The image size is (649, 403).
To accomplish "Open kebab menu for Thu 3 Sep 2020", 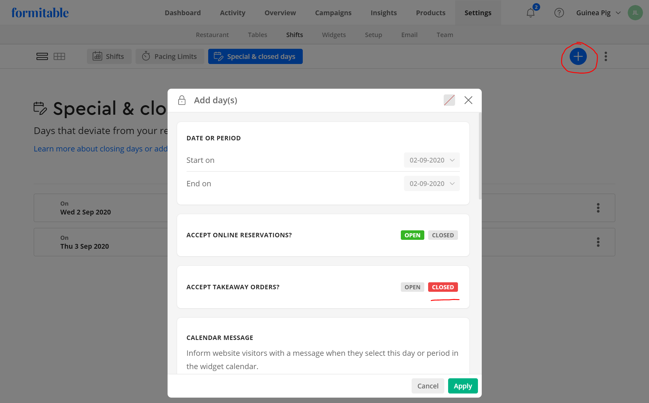I will tap(598, 242).
